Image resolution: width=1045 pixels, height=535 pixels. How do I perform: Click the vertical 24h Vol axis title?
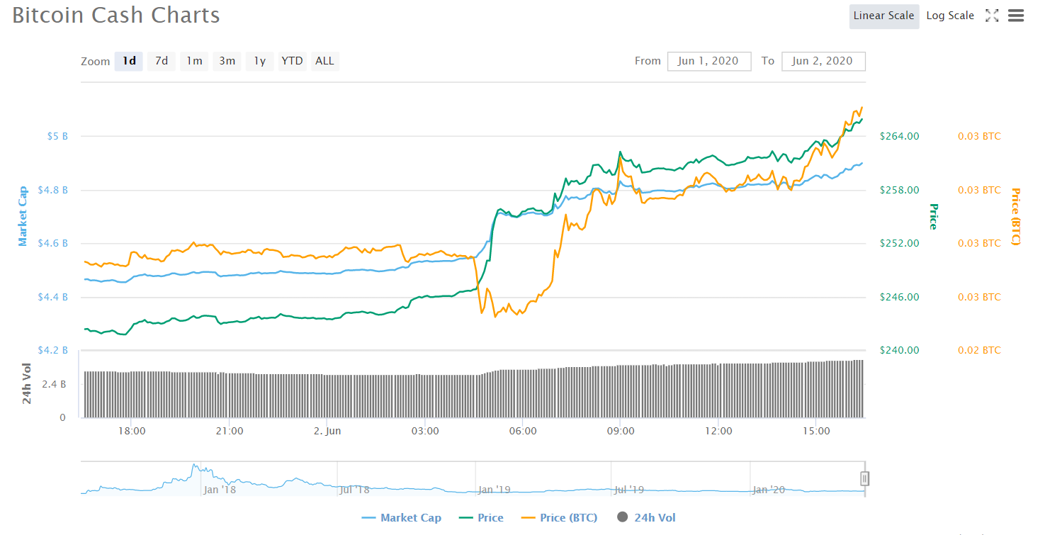pyautogui.click(x=27, y=383)
